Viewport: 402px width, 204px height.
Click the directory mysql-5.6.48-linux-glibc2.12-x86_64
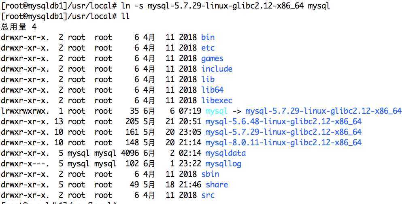tap(283, 121)
